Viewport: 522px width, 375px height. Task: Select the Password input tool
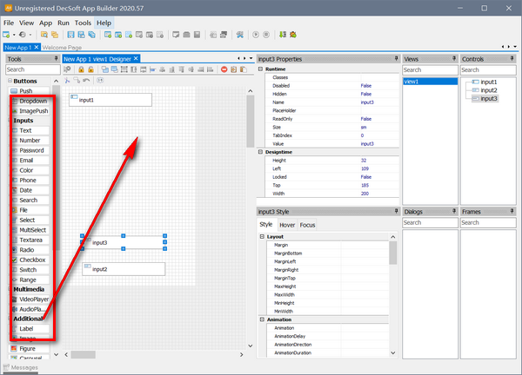point(30,149)
